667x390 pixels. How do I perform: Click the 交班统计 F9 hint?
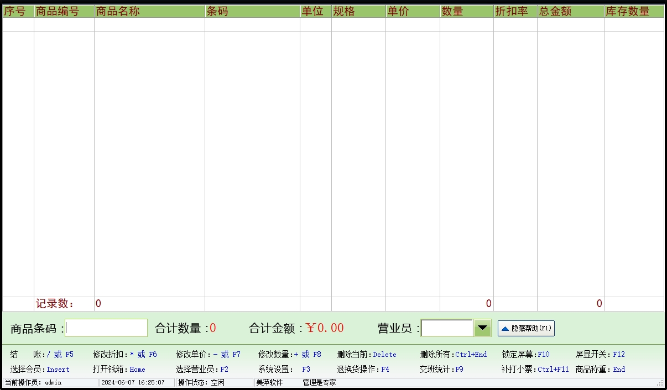pyautogui.click(x=441, y=370)
